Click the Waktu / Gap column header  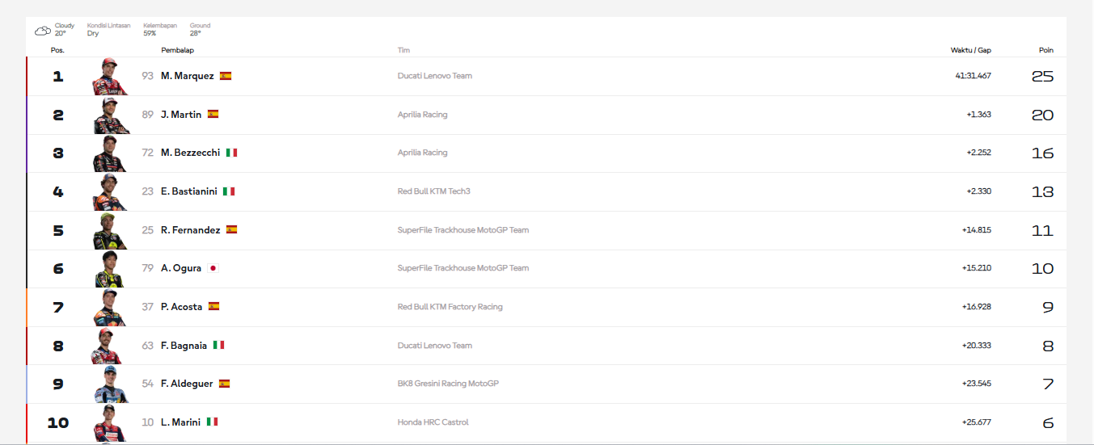pyautogui.click(x=970, y=50)
